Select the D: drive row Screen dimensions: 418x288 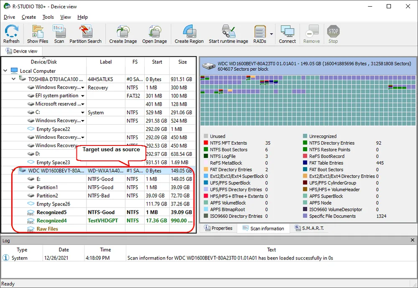(99, 154)
